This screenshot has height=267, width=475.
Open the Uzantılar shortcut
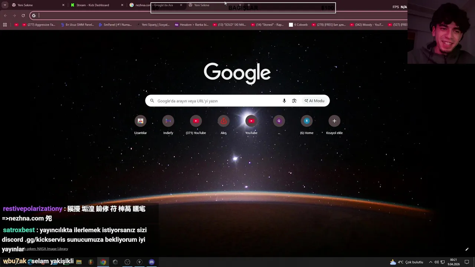pyautogui.click(x=140, y=125)
